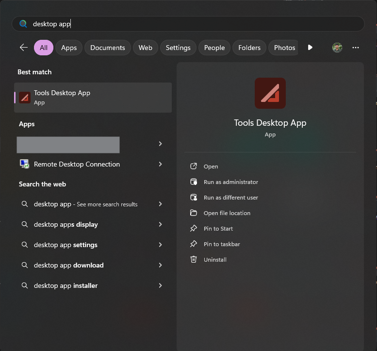The width and height of the screenshot is (377, 351).
Task: Expand chevron for Remote Desktop Connection
Action: 161,164
